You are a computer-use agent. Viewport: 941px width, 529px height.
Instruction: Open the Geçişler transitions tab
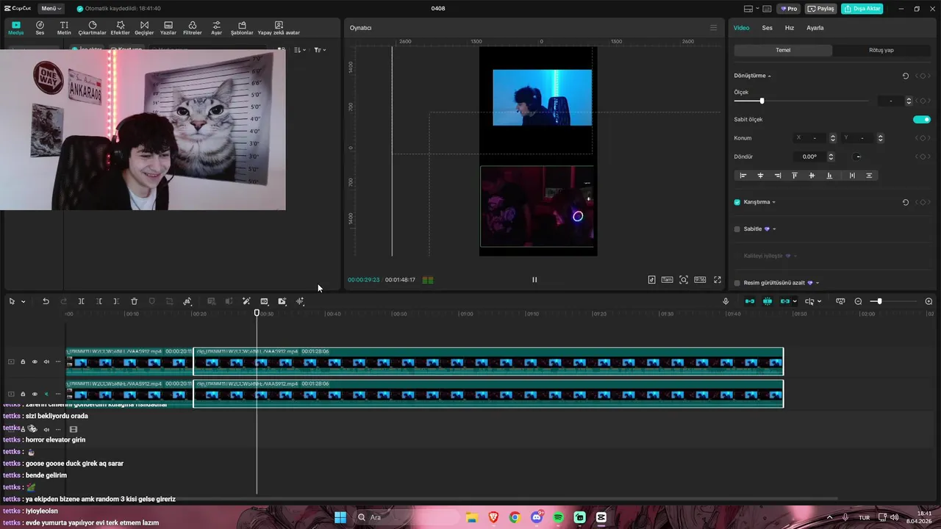point(144,28)
